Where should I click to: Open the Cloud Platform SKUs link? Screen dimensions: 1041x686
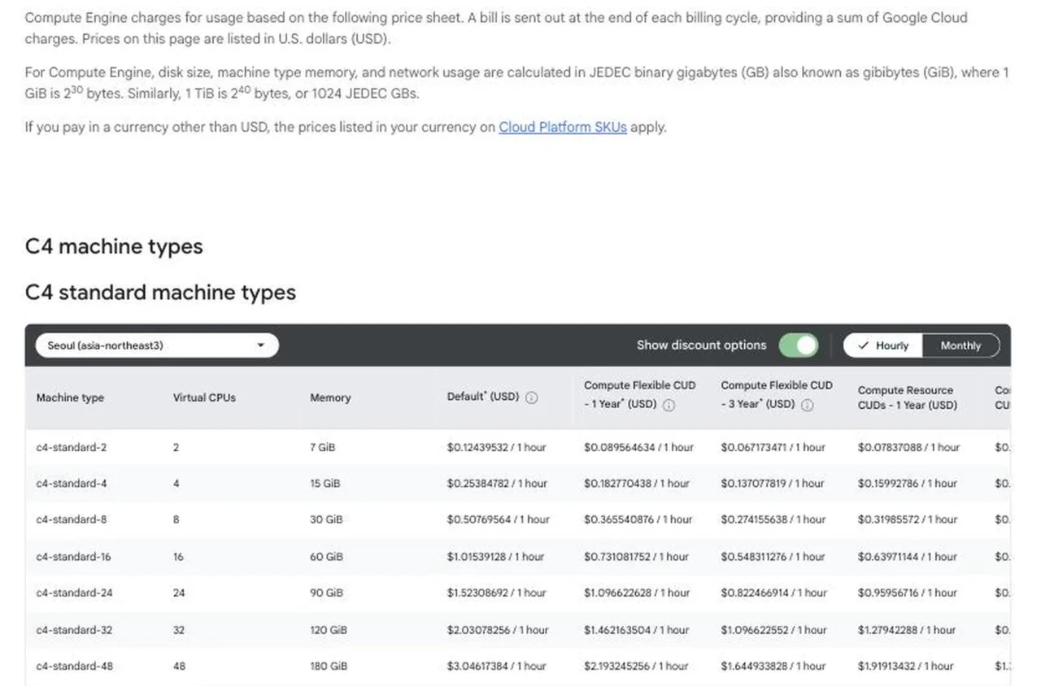pos(563,127)
